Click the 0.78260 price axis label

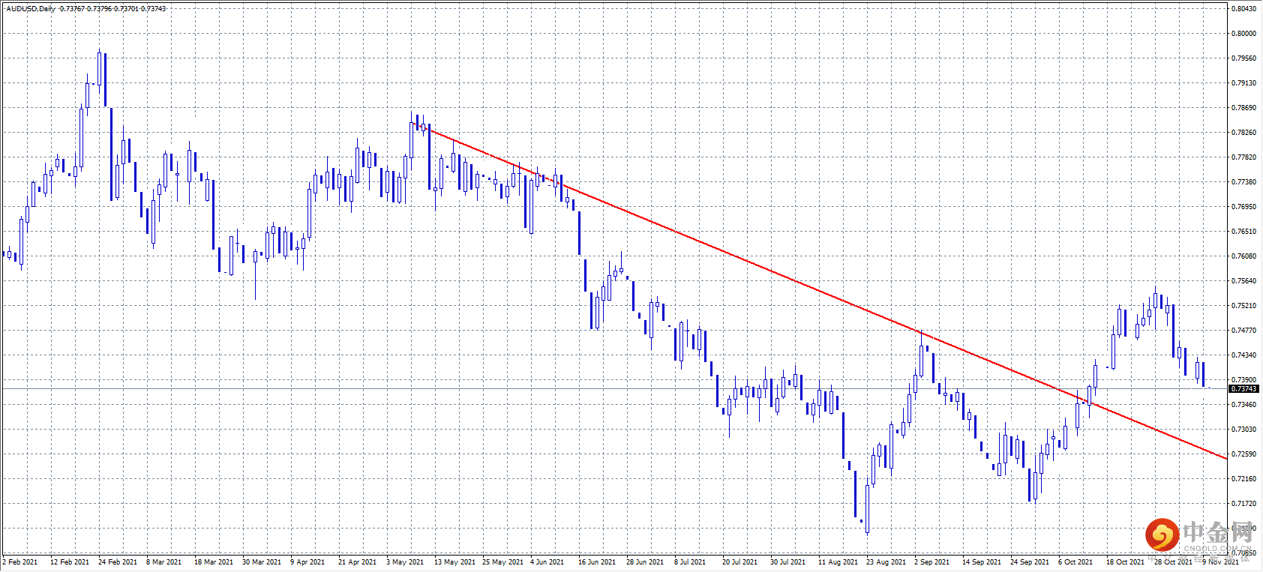(1244, 133)
